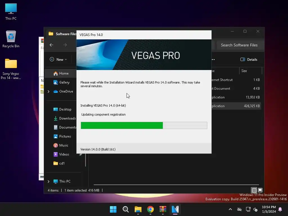Open the notifications bell icon
Viewport: 288px width, 216px height.
pyautogui.click(x=280, y=209)
